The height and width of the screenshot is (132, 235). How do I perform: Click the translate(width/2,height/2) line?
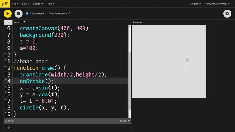63,74
